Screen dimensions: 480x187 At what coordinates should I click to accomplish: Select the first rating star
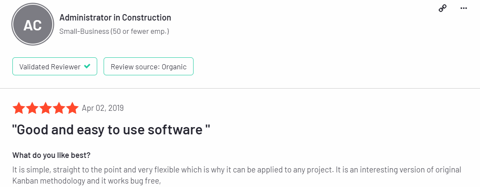click(18, 108)
